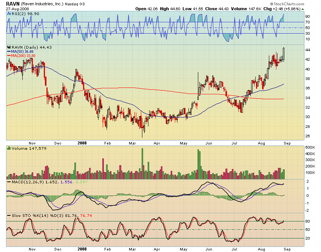Click the 'Dec' label below the Slow STO panel
Viewport: 321px width, 252px height.
(58, 249)
